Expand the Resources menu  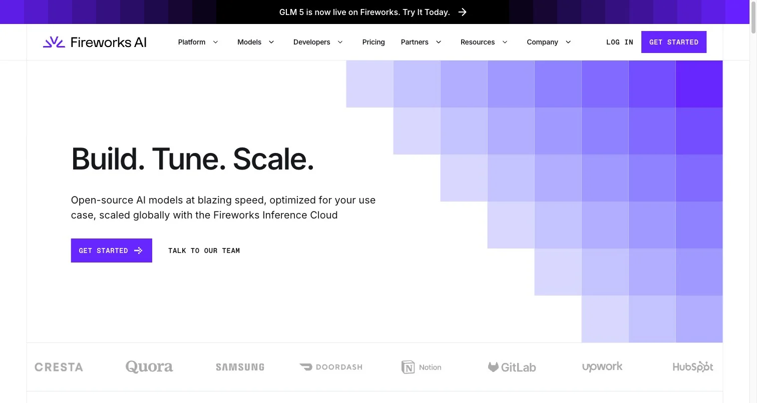484,42
